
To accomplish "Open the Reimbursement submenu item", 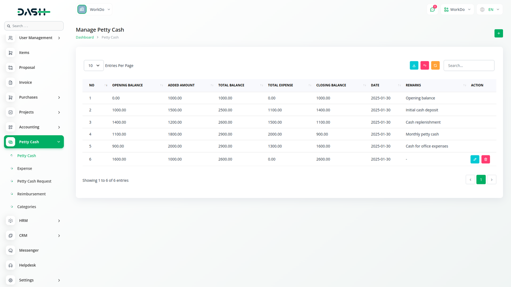I will (x=31, y=194).
